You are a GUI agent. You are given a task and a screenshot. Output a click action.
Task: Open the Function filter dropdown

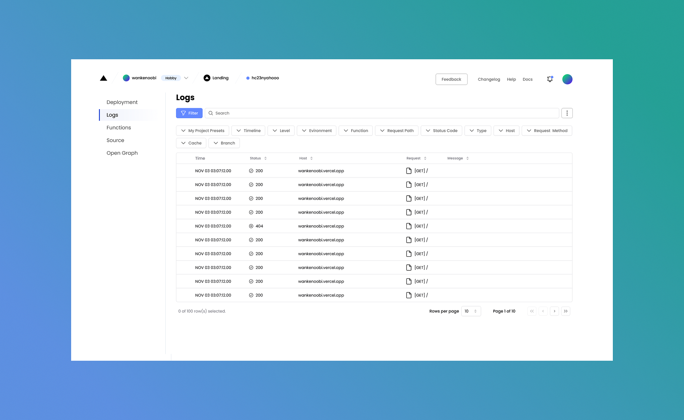click(x=356, y=131)
